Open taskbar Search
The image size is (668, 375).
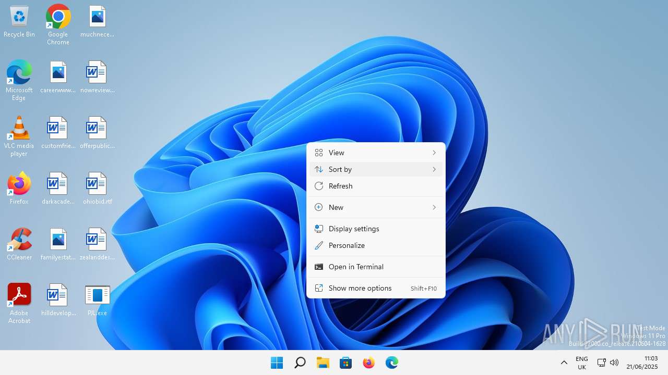coord(300,362)
